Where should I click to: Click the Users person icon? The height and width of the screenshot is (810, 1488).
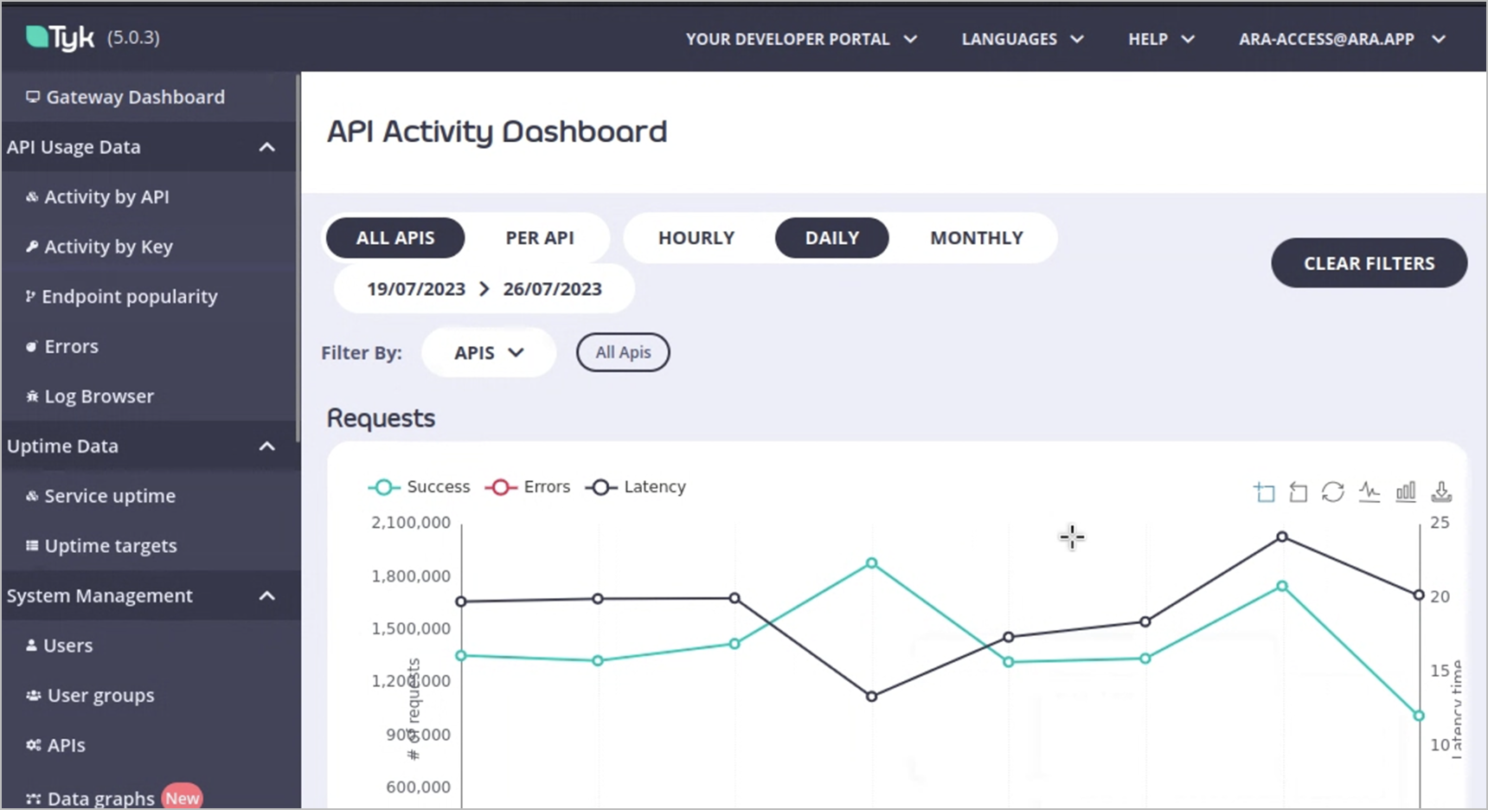click(32, 646)
